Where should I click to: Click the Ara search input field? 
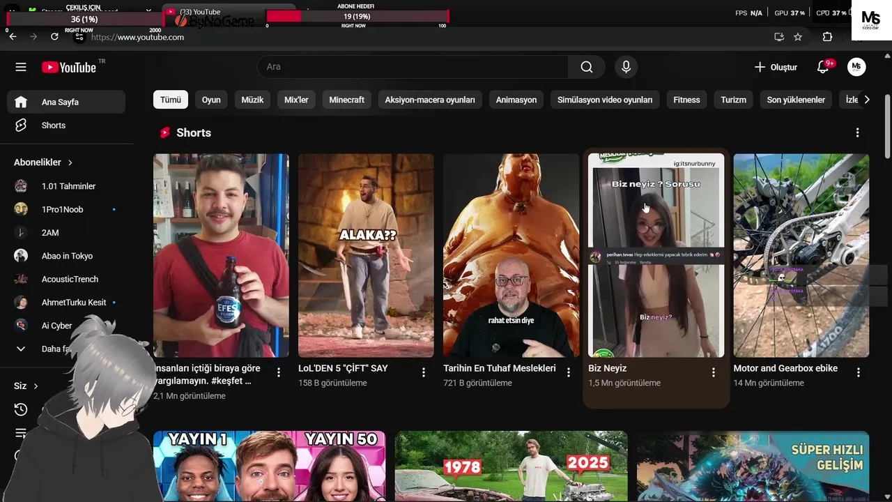[413, 67]
